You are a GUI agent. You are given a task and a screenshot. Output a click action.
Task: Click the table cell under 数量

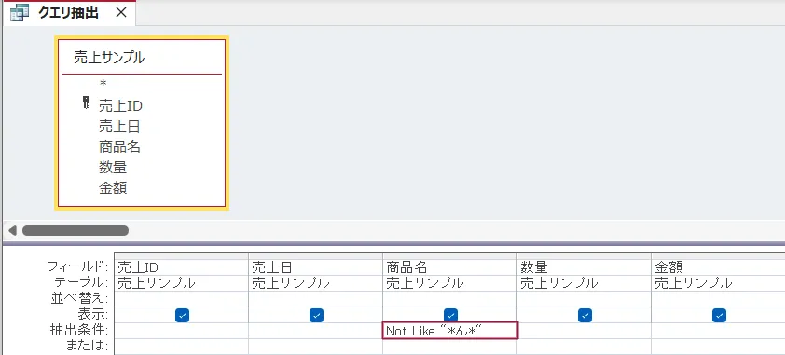pyautogui.click(x=585, y=283)
